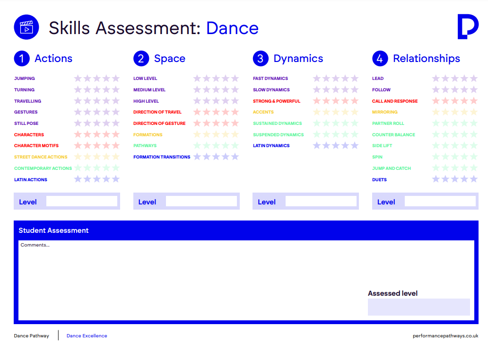Rate Formation Transitions with first star

197,157
